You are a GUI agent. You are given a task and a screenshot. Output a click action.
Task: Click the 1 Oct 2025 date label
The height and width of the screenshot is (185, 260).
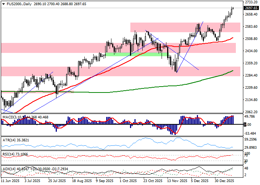tap(129, 181)
